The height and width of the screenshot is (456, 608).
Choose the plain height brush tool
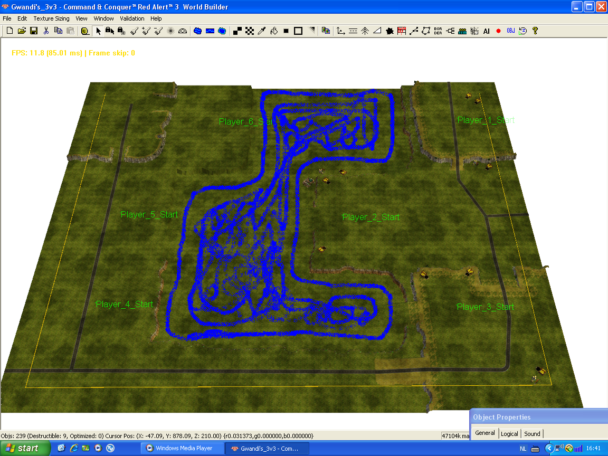[134, 31]
